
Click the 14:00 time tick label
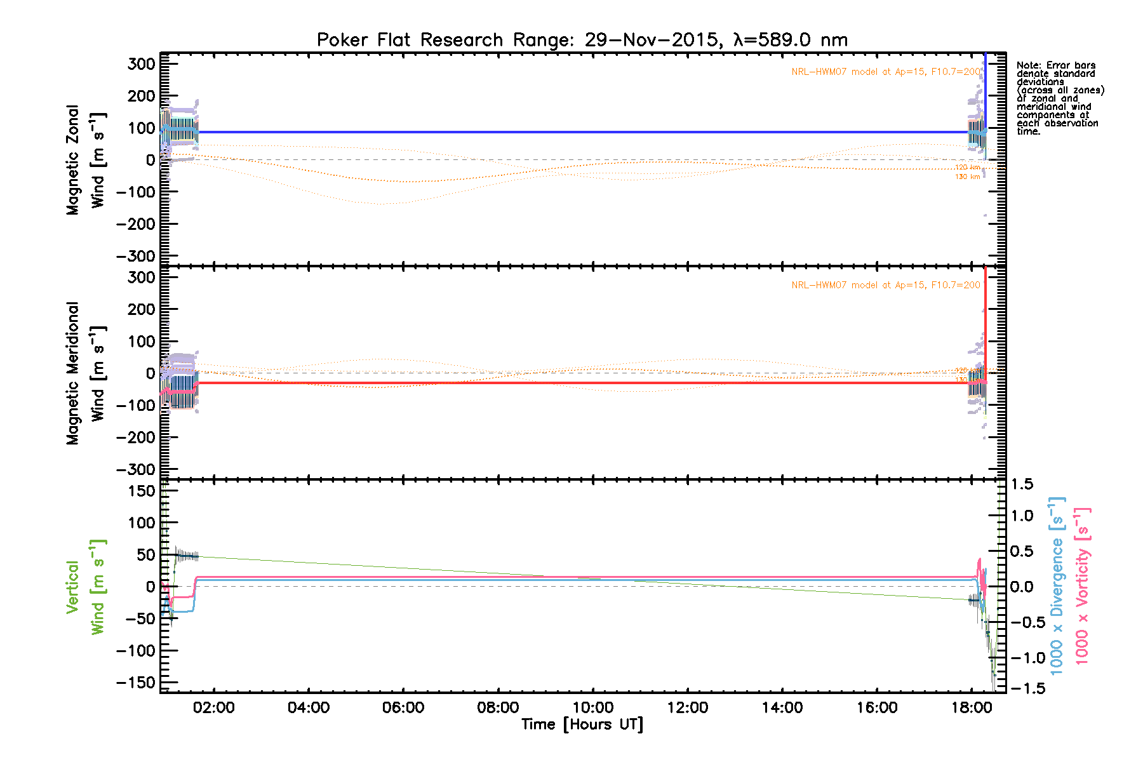[x=782, y=708]
